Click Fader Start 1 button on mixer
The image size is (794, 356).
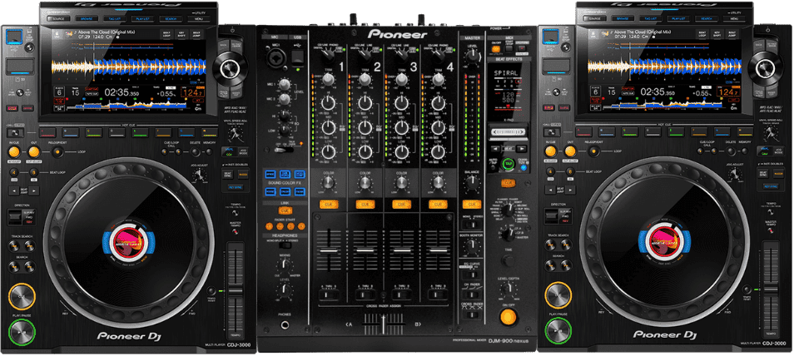coord(269,226)
